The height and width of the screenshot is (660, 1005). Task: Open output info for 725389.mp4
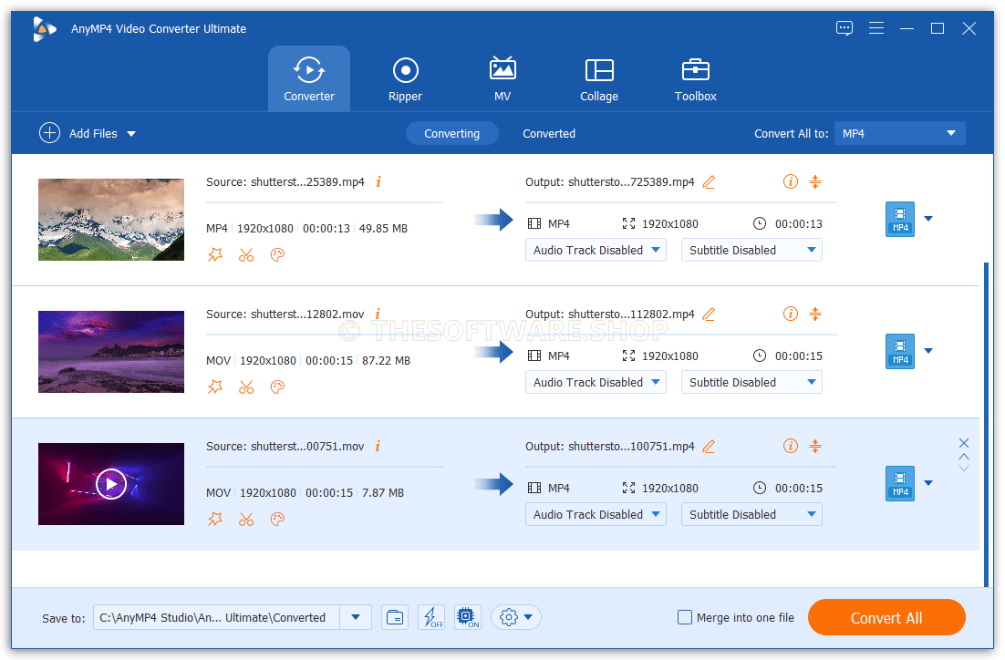click(x=791, y=182)
